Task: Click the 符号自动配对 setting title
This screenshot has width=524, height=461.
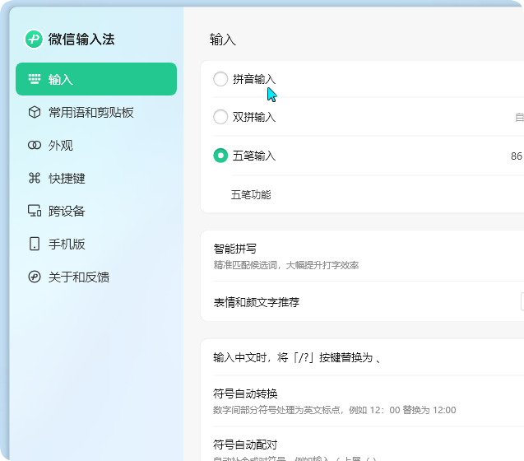Action: point(245,445)
